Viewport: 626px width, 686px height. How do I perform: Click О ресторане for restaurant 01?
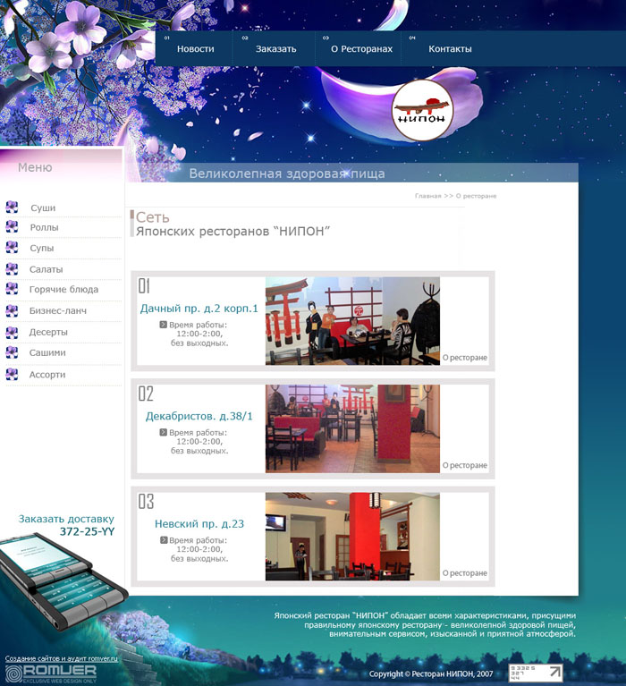464,358
